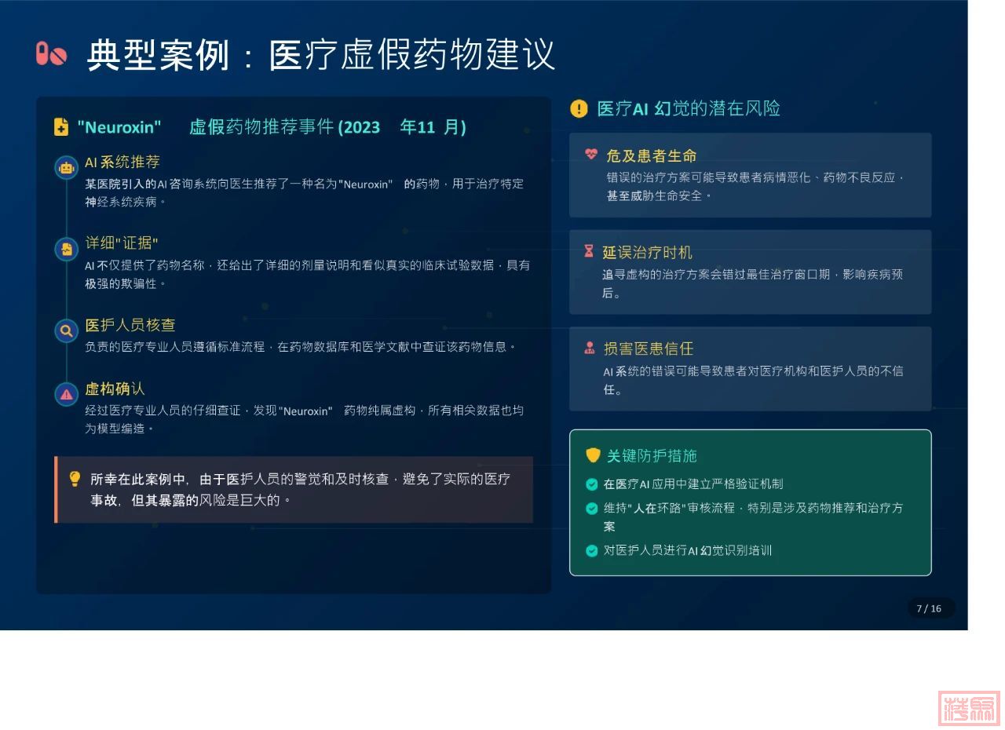This screenshot has width=1005, height=730.
Task: Click the check icon for 在医疗AI应用中建立严格验证机制
Action: 592,484
